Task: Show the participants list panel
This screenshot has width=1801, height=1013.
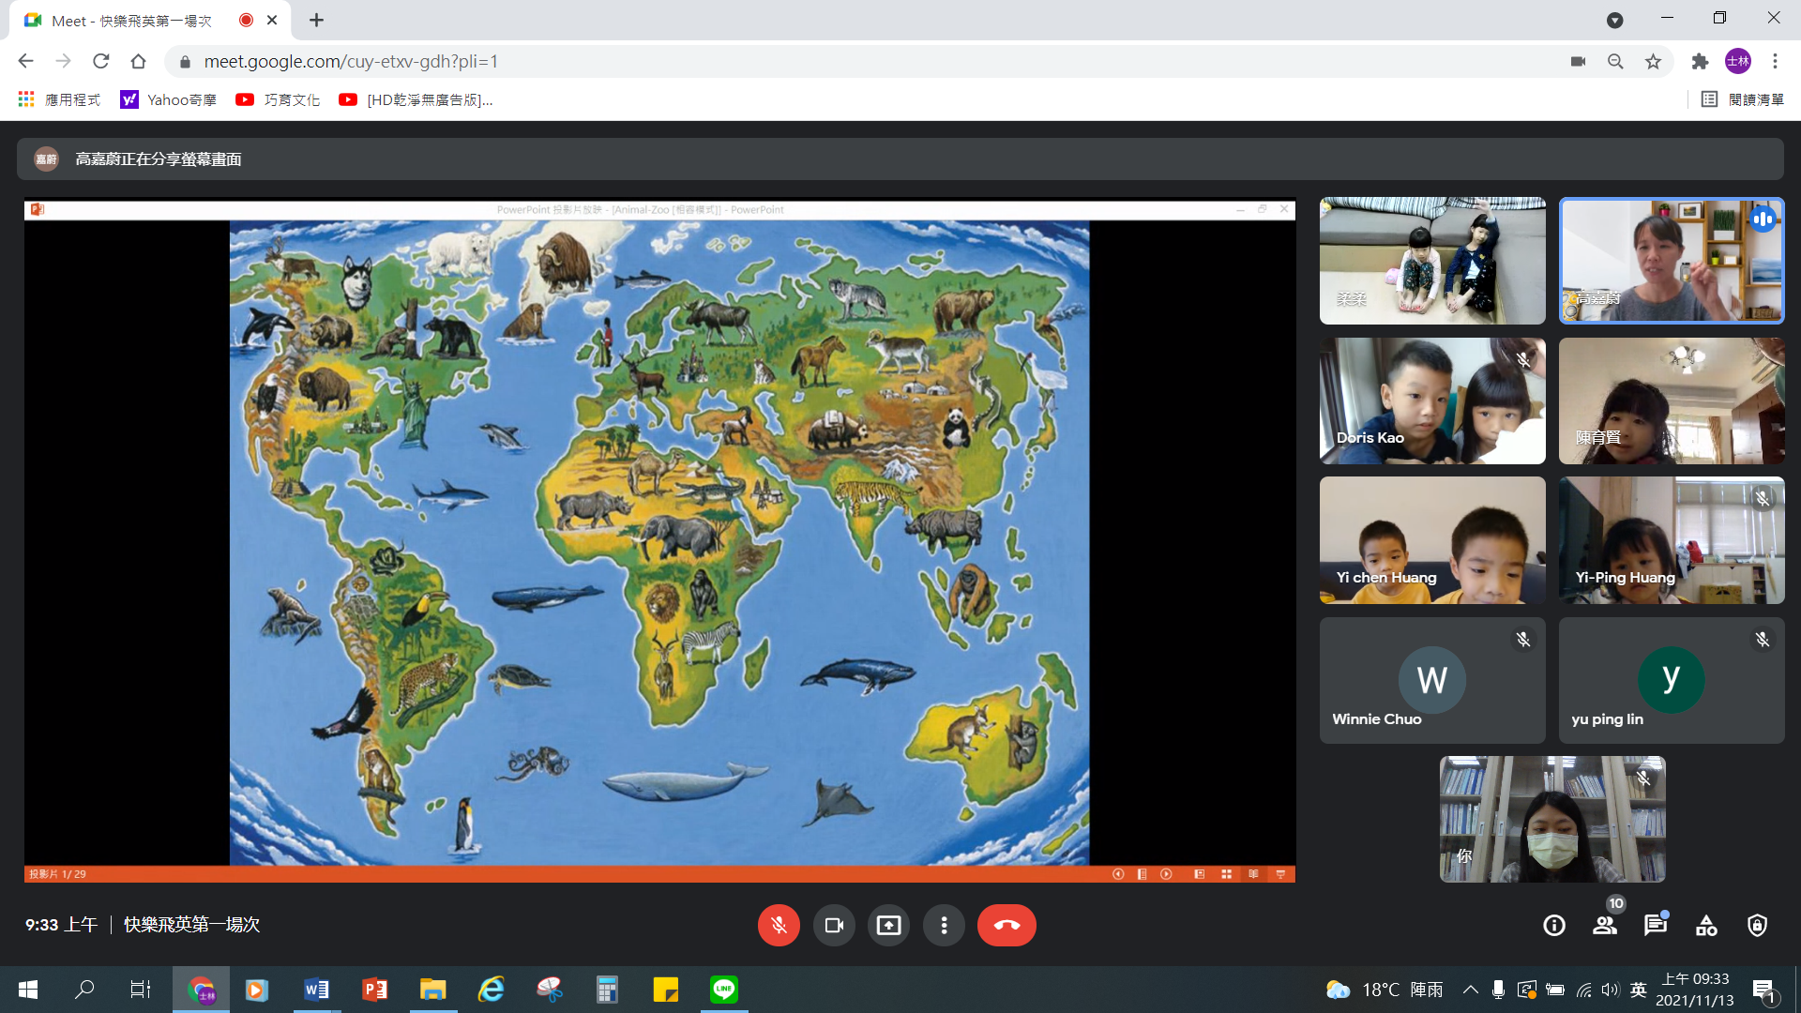Action: pyautogui.click(x=1605, y=926)
